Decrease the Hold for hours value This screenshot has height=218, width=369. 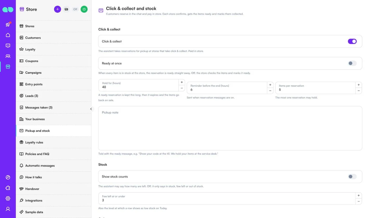tap(182, 88)
